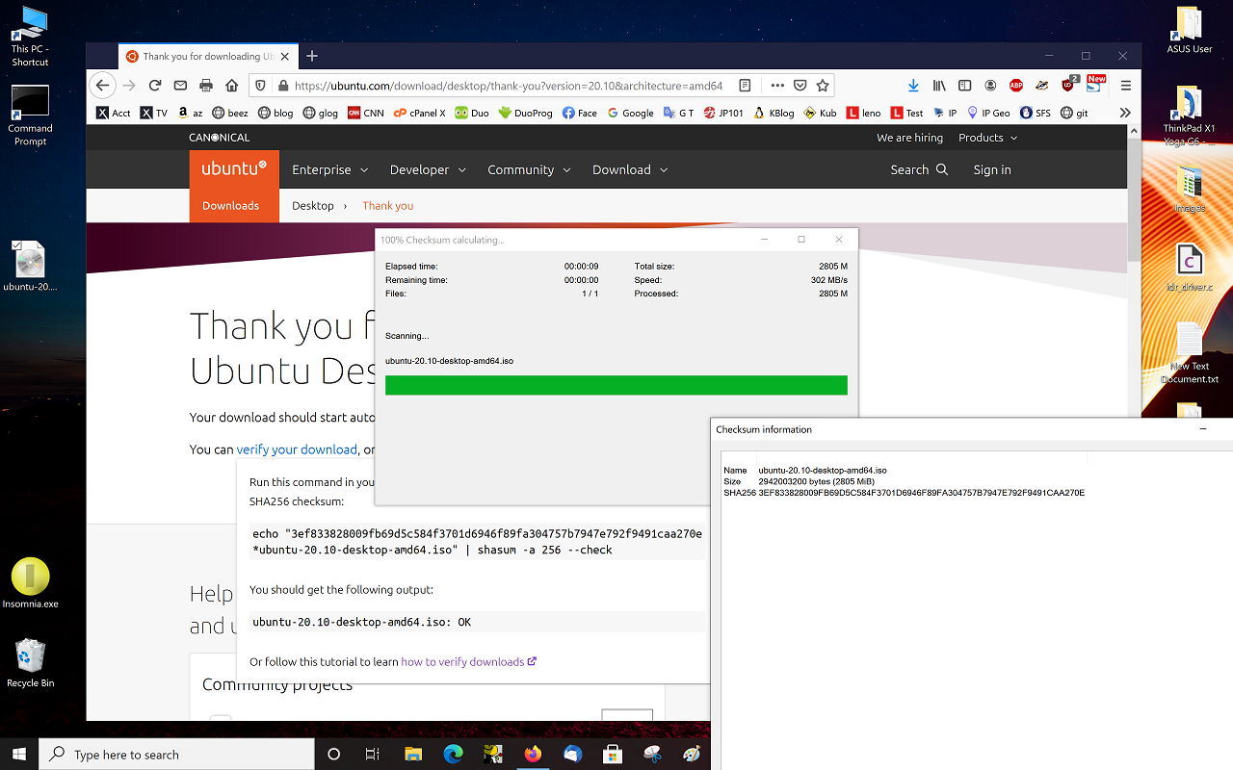Open Task View on the taskbar
The image size is (1233, 770).
(x=373, y=755)
